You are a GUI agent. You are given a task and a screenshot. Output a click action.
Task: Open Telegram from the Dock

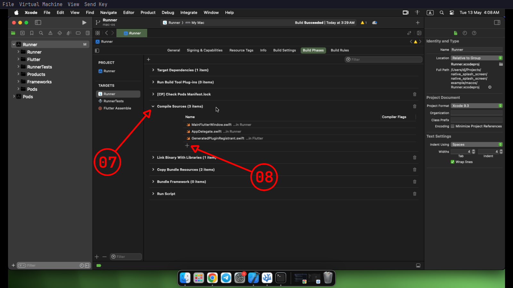click(226, 278)
